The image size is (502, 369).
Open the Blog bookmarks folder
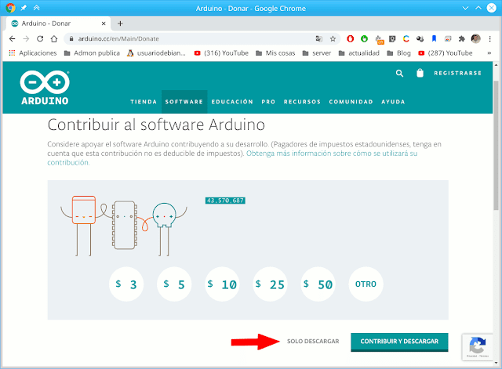pos(398,53)
